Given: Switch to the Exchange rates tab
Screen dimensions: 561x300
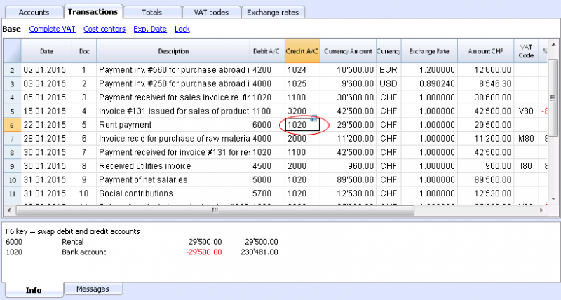Looking at the screenshot, I should [273, 13].
